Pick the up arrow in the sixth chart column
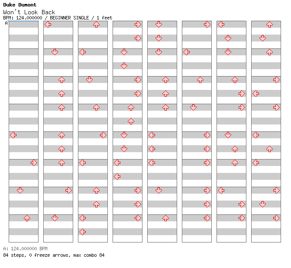Viewport: 291px width, 268px height. tap(200, 80)
